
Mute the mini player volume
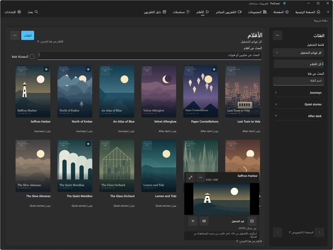click(204, 221)
